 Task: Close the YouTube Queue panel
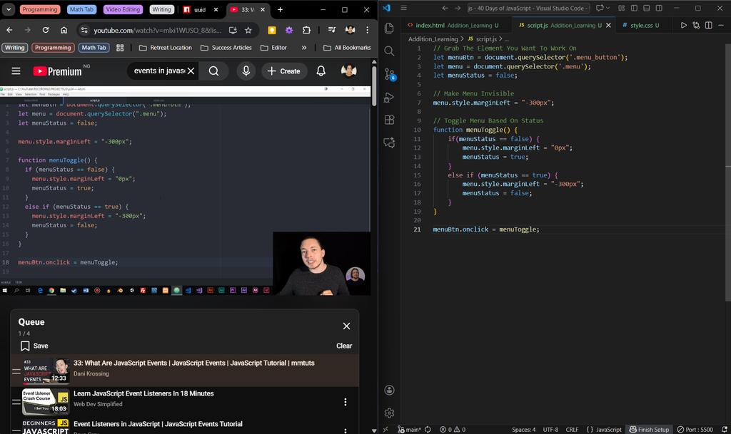pyautogui.click(x=346, y=326)
